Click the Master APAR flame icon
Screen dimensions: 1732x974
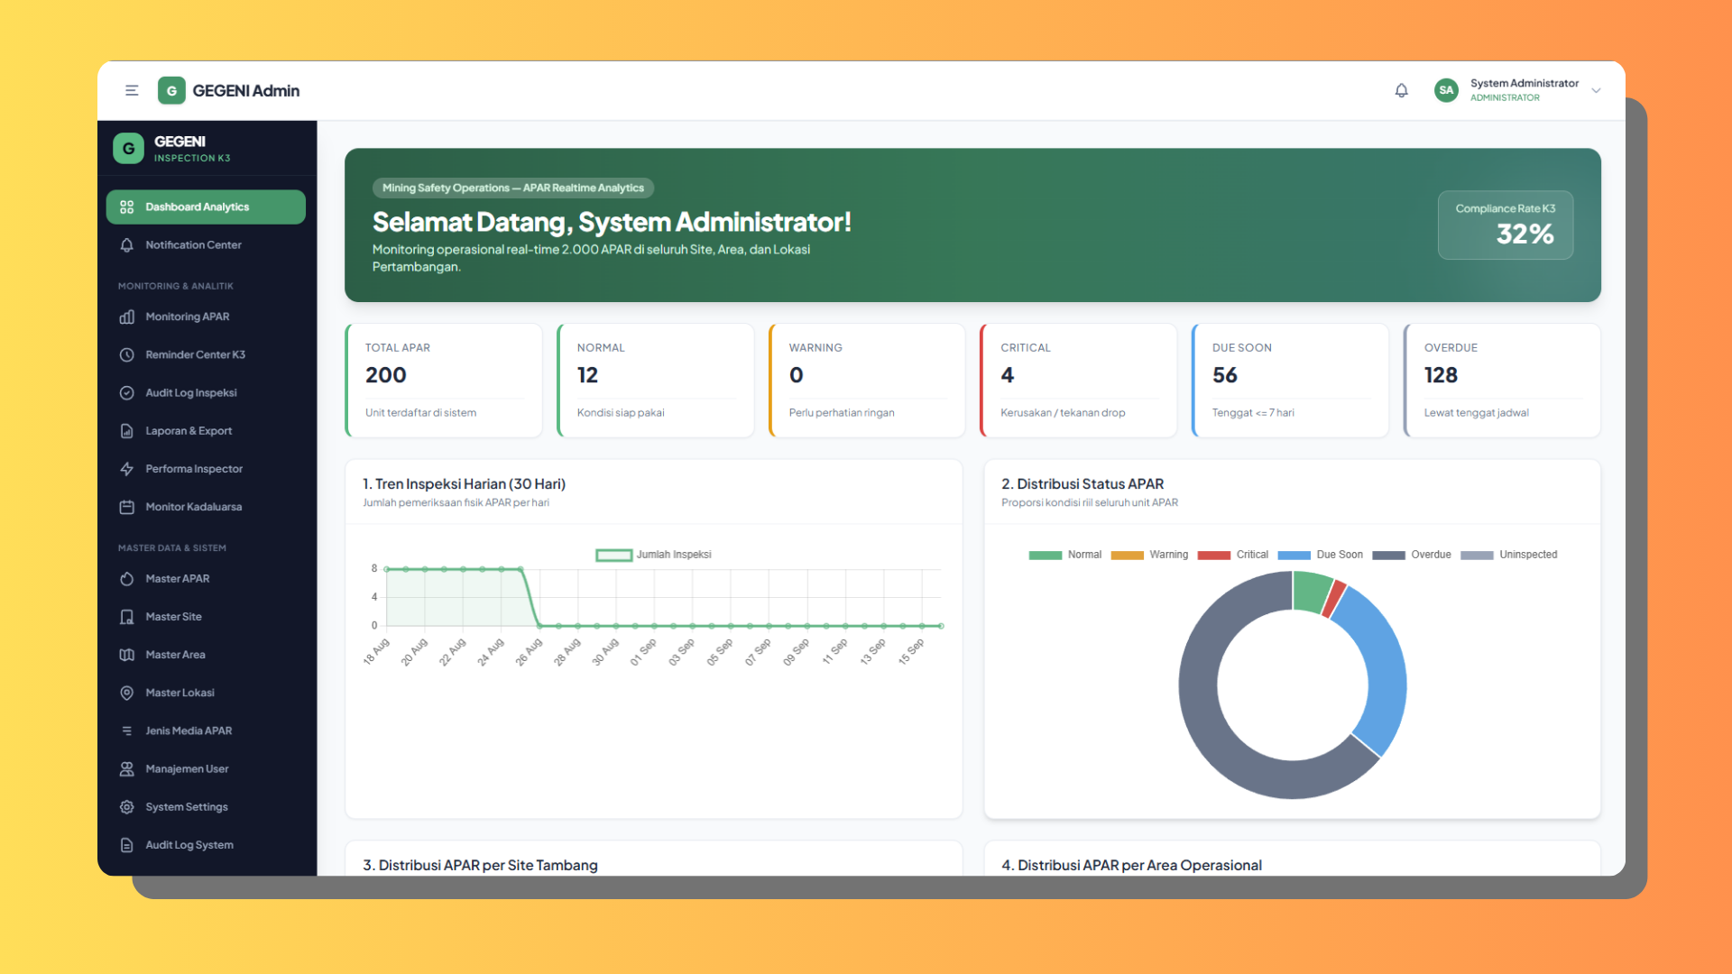(x=126, y=579)
